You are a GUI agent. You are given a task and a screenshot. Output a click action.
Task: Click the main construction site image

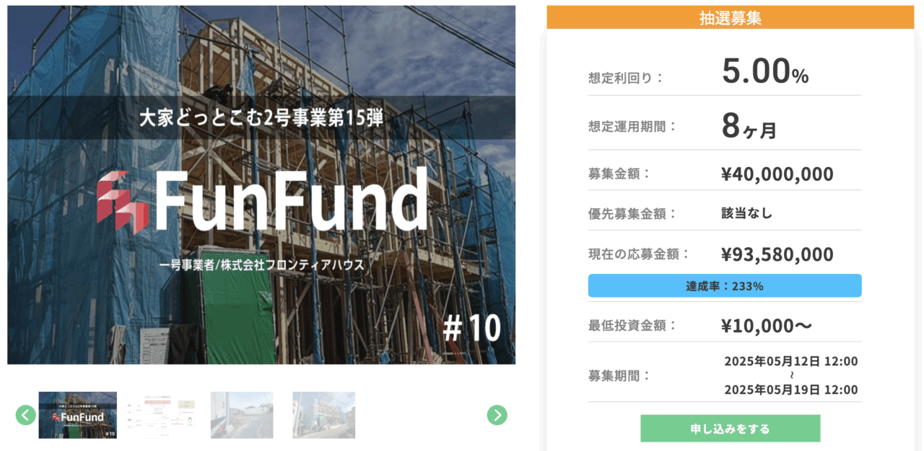(261, 185)
